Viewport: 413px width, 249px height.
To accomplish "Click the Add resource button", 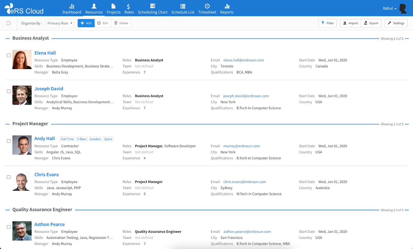I will click(x=86, y=23).
